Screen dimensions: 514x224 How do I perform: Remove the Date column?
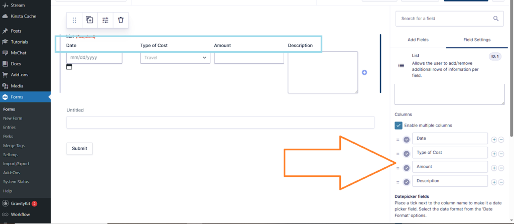pos(501,140)
